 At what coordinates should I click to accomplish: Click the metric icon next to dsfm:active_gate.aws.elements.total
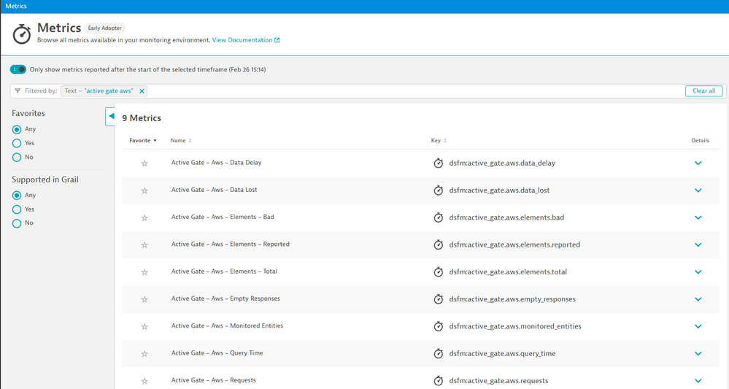[x=438, y=272]
